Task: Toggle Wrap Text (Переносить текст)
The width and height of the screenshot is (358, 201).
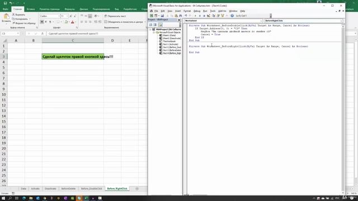Action: 115,16
